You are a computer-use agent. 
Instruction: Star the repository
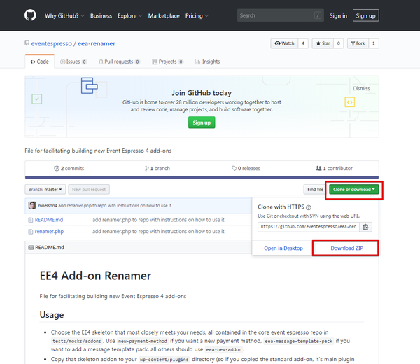coord(323,43)
